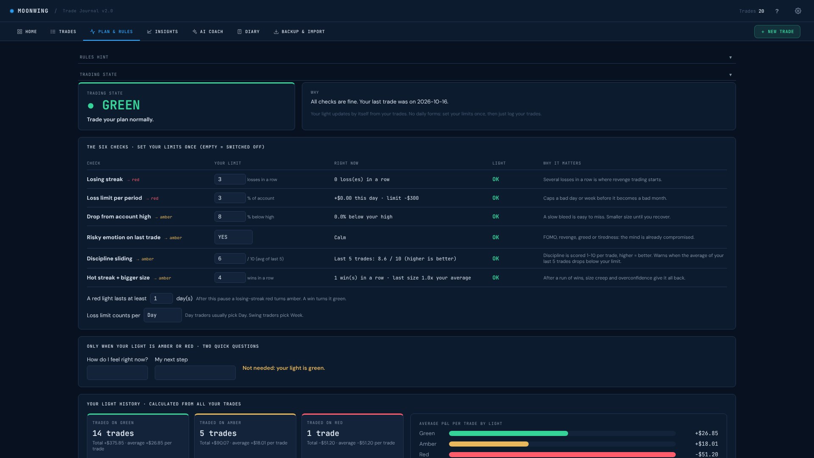Image resolution: width=814 pixels, height=458 pixels.
Task: Click the Backup & Import download icon
Action: point(276,32)
